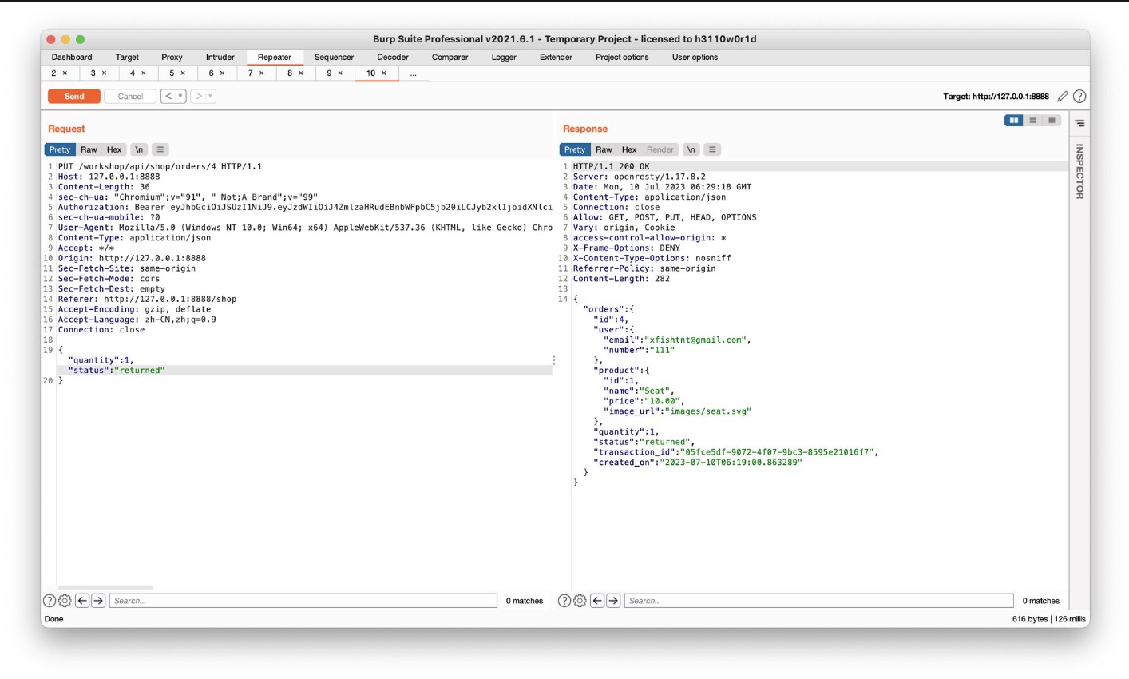The height and width of the screenshot is (679, 1129).
Task: Open the Sequencer tab
Action: (x=334, y=58)
